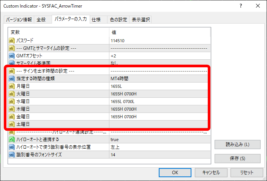The width and height of the screenshot is (267, 181).
Task: Select the 火曜日 variable name
Action: 23,94
